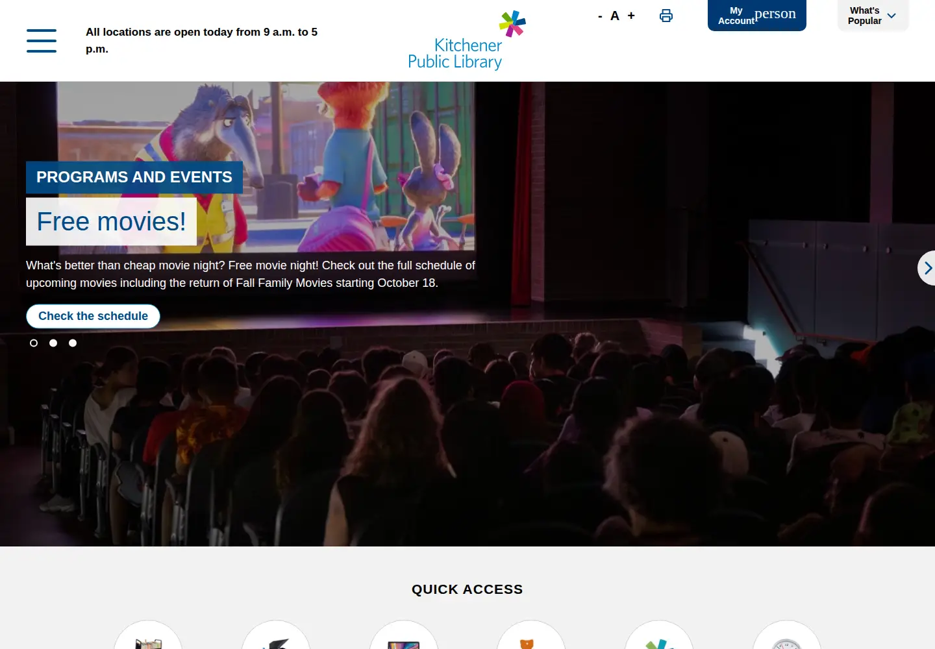This screenshot has height=649, width=935.
Task: Click the Free movies! headline
Action: (111, 221)
